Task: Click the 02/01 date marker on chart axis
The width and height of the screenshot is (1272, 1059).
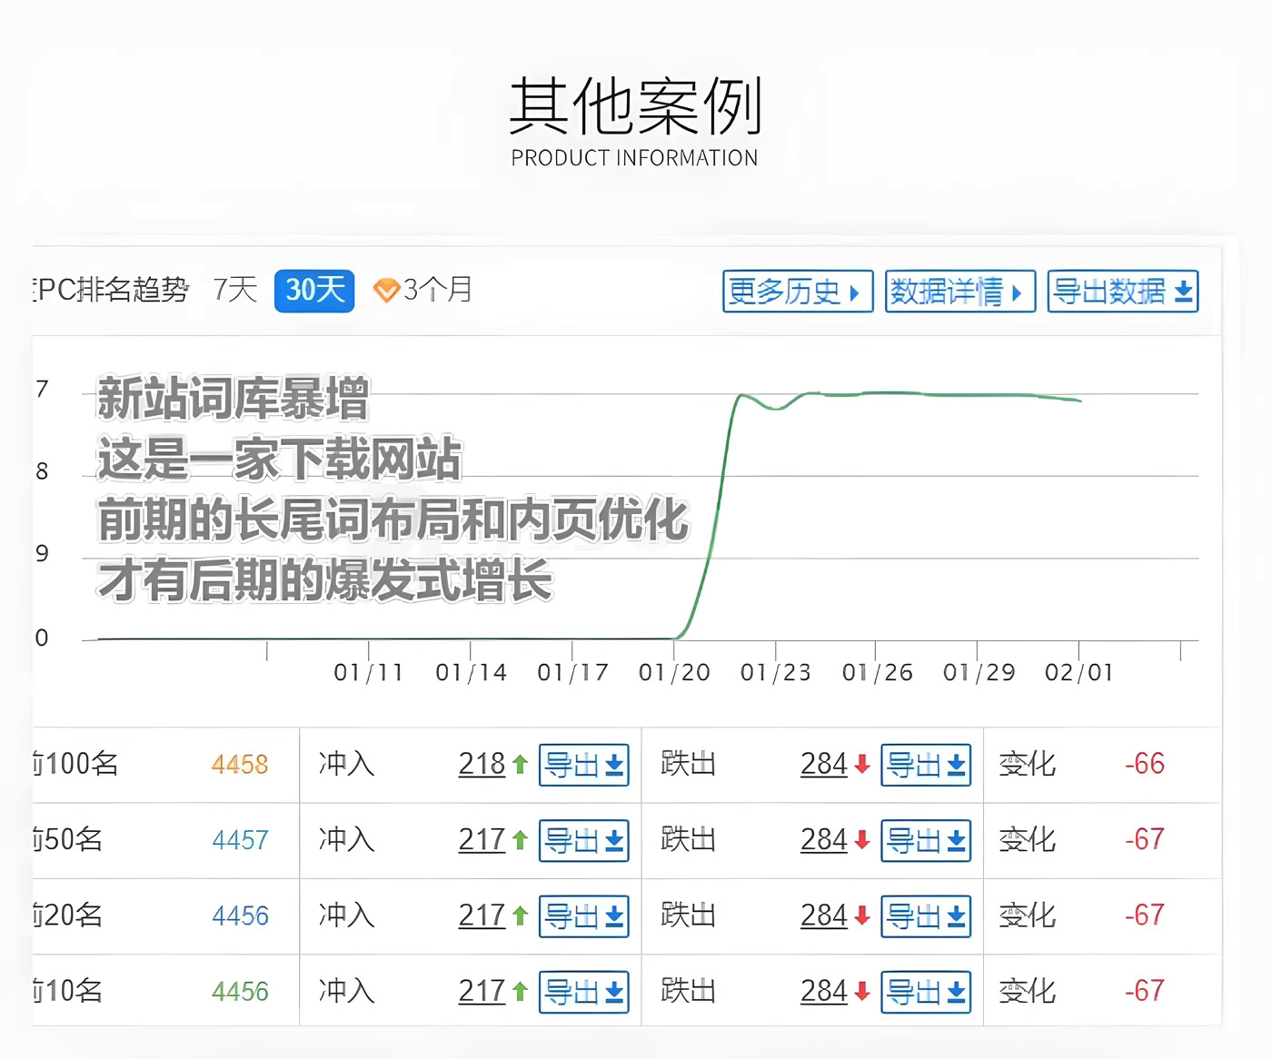Action: (x=1078, y=672)
